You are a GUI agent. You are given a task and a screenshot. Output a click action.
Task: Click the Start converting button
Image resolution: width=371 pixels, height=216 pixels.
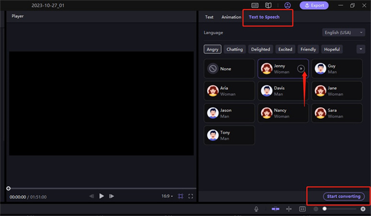click(343, 196)
